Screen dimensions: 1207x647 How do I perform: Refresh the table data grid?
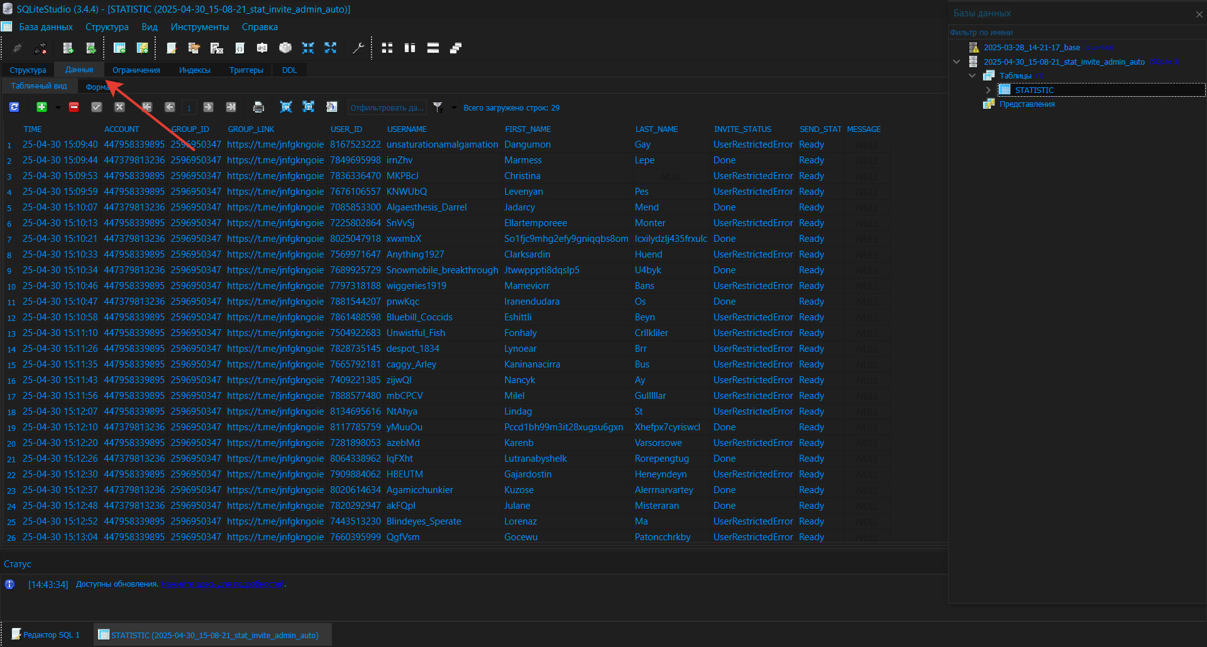point(14,107)
